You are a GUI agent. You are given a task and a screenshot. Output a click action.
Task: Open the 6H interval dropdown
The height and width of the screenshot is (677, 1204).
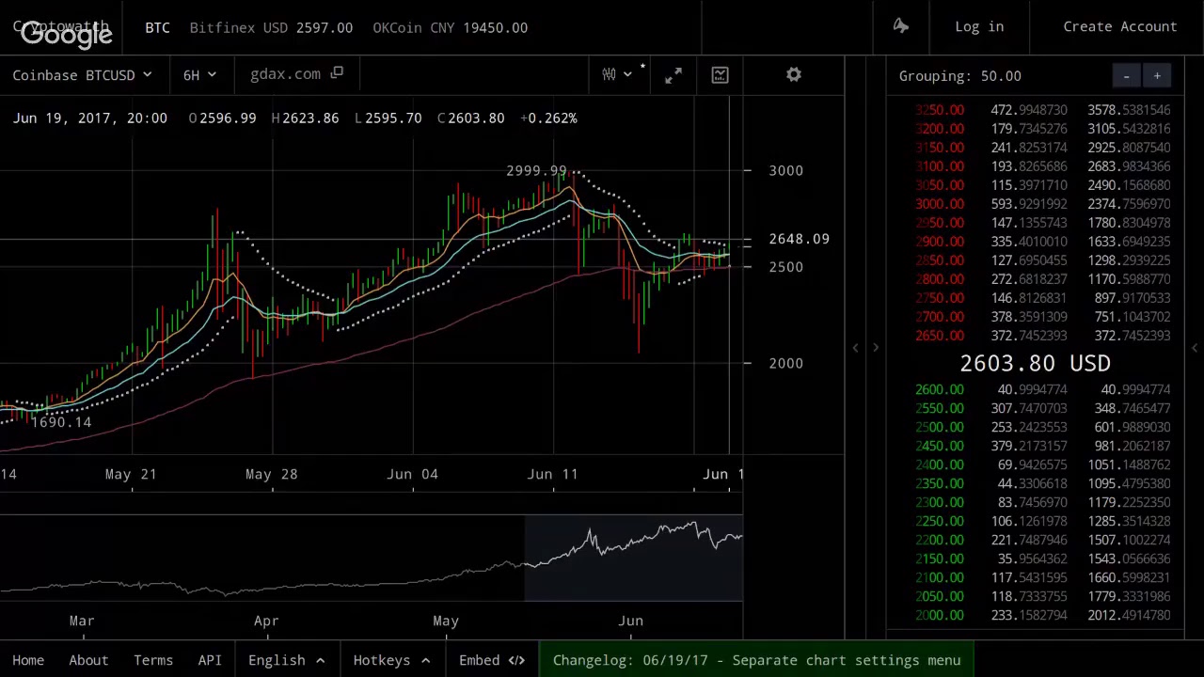tap(199, 74)
